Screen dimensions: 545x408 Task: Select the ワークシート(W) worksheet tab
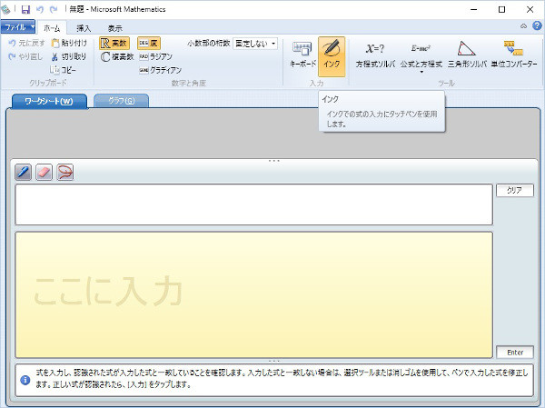[49, 101]
